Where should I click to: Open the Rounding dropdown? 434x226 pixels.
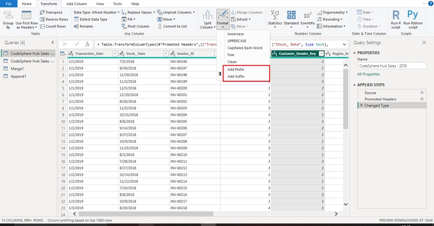click(x=330, y=19)
